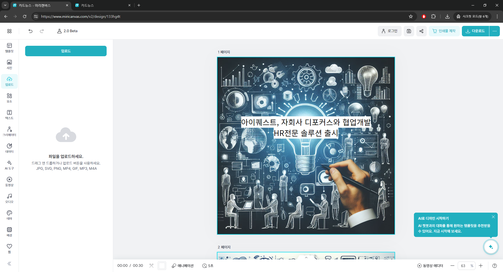Open the Templates (템플릿) sidebar panel
This screenshot has height=272, width=503.
tap(9, 48)
